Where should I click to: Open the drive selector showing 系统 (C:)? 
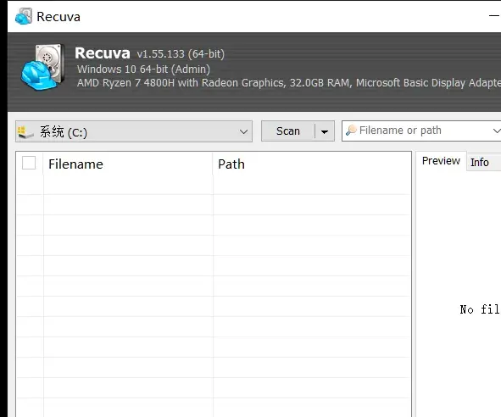point(134,131)
